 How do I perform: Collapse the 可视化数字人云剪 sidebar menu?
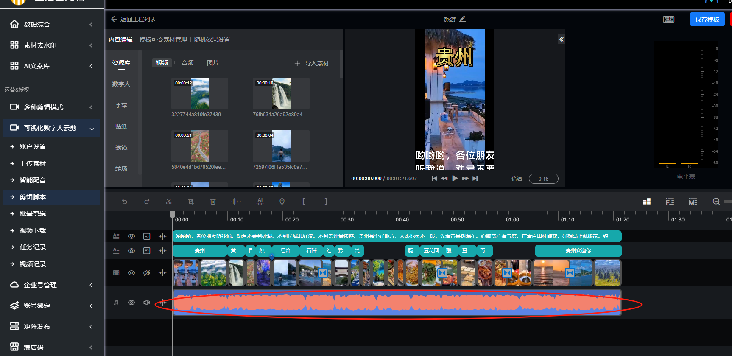(x=51, y=128)
